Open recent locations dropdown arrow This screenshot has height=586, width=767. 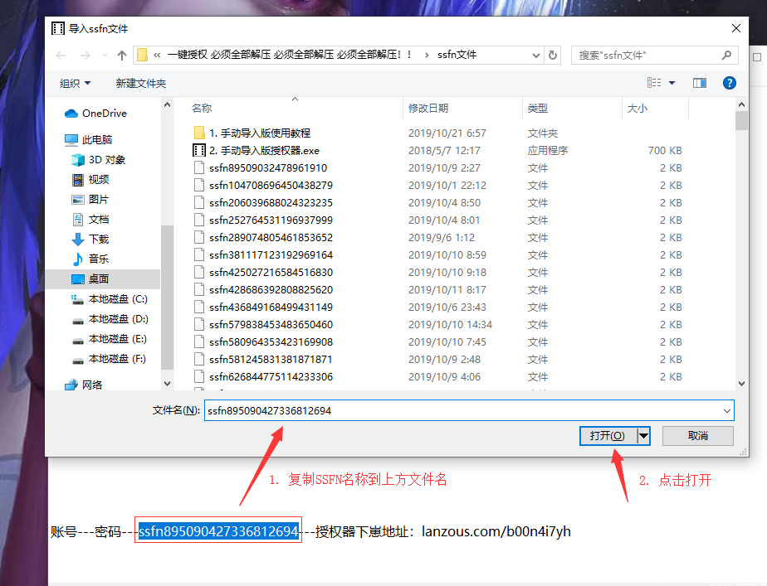pyautogui.click(x=105, y=56)
